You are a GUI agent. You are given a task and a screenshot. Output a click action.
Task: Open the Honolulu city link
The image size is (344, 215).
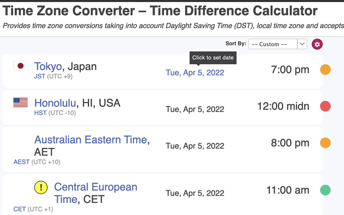click(x=55, y=103)
